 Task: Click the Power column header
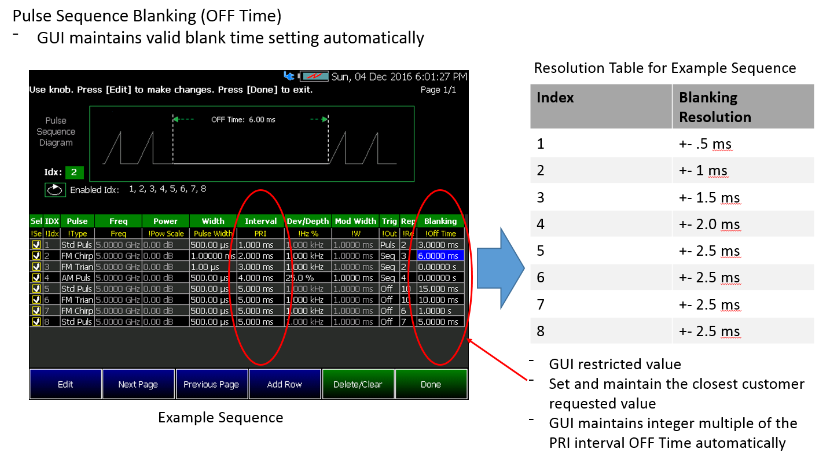pos(166,221)
